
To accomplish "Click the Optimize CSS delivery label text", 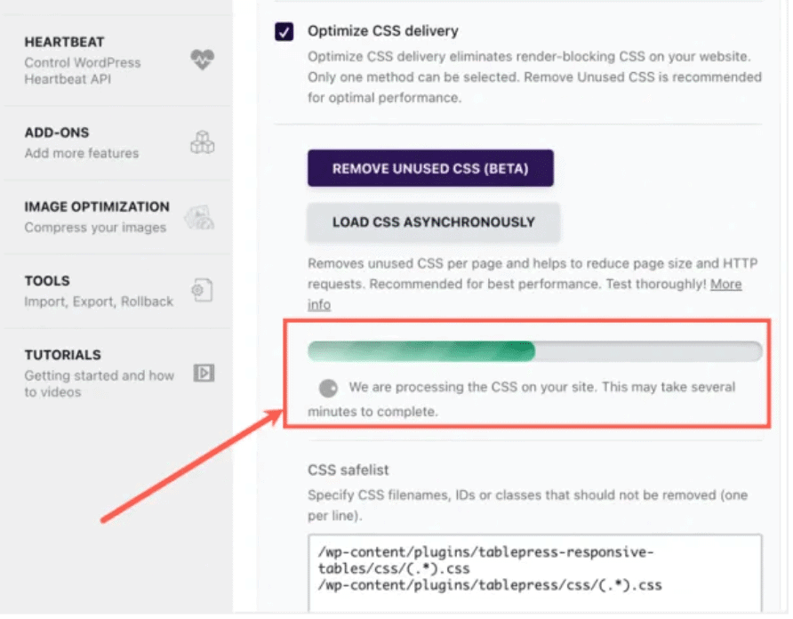I will [x=383, y=31].
